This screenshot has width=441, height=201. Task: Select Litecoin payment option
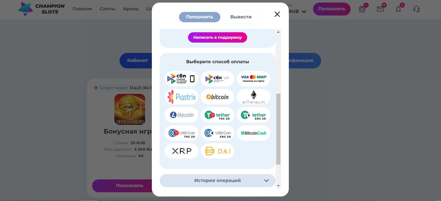(182, 115)
